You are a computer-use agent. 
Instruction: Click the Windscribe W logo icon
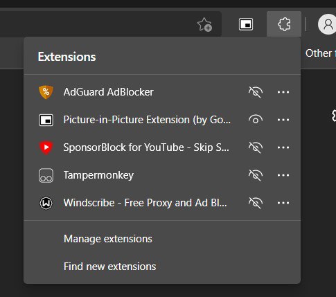click(x=46, y=203)
